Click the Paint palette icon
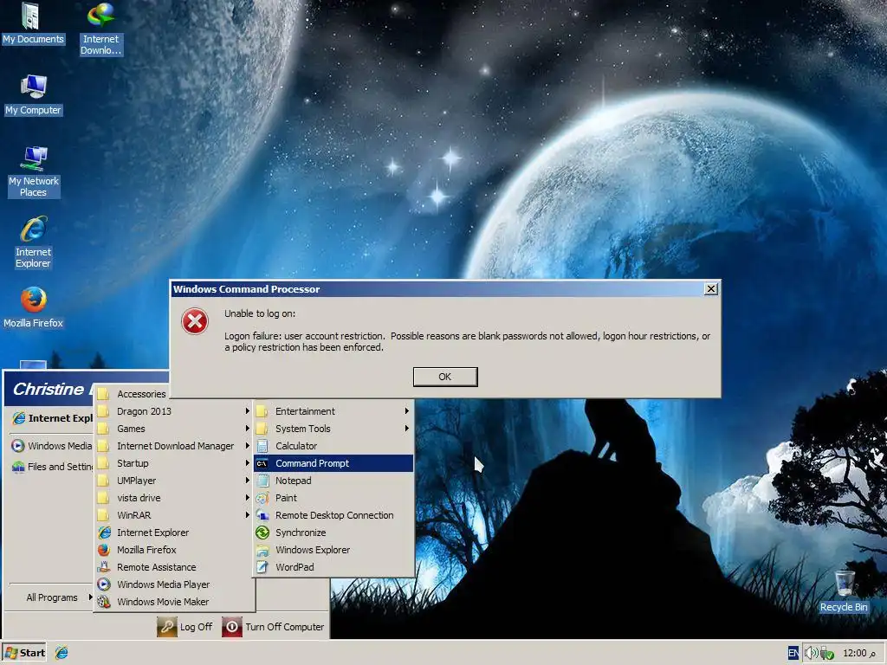Image resolution: width=887 pixels, height=665 pixels. pos(262,498)
